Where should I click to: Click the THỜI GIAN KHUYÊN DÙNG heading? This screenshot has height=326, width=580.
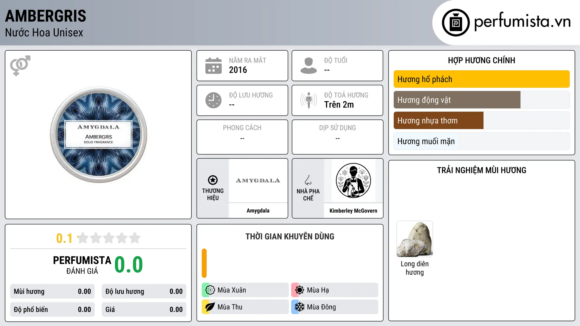pyautogui.click(x=290, y=236)
